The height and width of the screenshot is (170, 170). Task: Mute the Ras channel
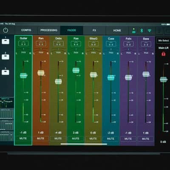coord(76,139)
